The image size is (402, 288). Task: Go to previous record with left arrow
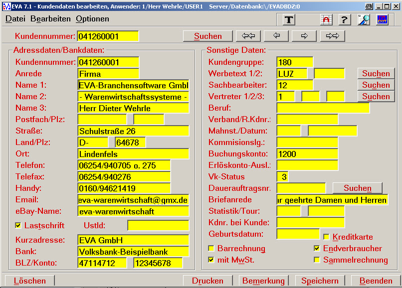click(276, 36)
